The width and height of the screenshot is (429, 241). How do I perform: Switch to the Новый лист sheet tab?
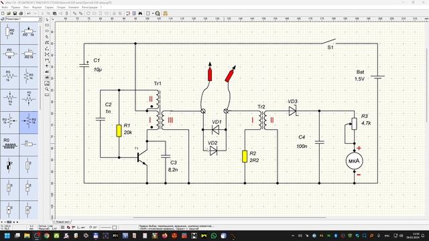(x=62, y=222)
